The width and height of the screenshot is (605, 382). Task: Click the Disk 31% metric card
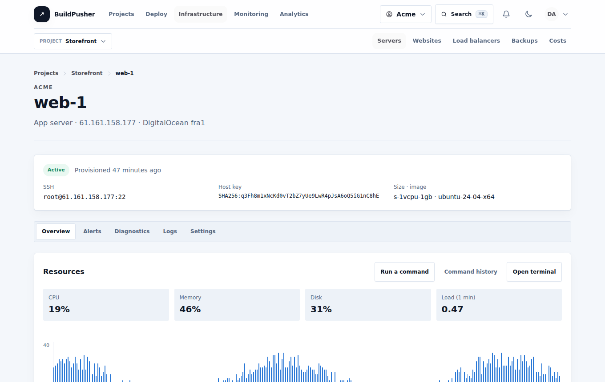[x=368, y=305]
